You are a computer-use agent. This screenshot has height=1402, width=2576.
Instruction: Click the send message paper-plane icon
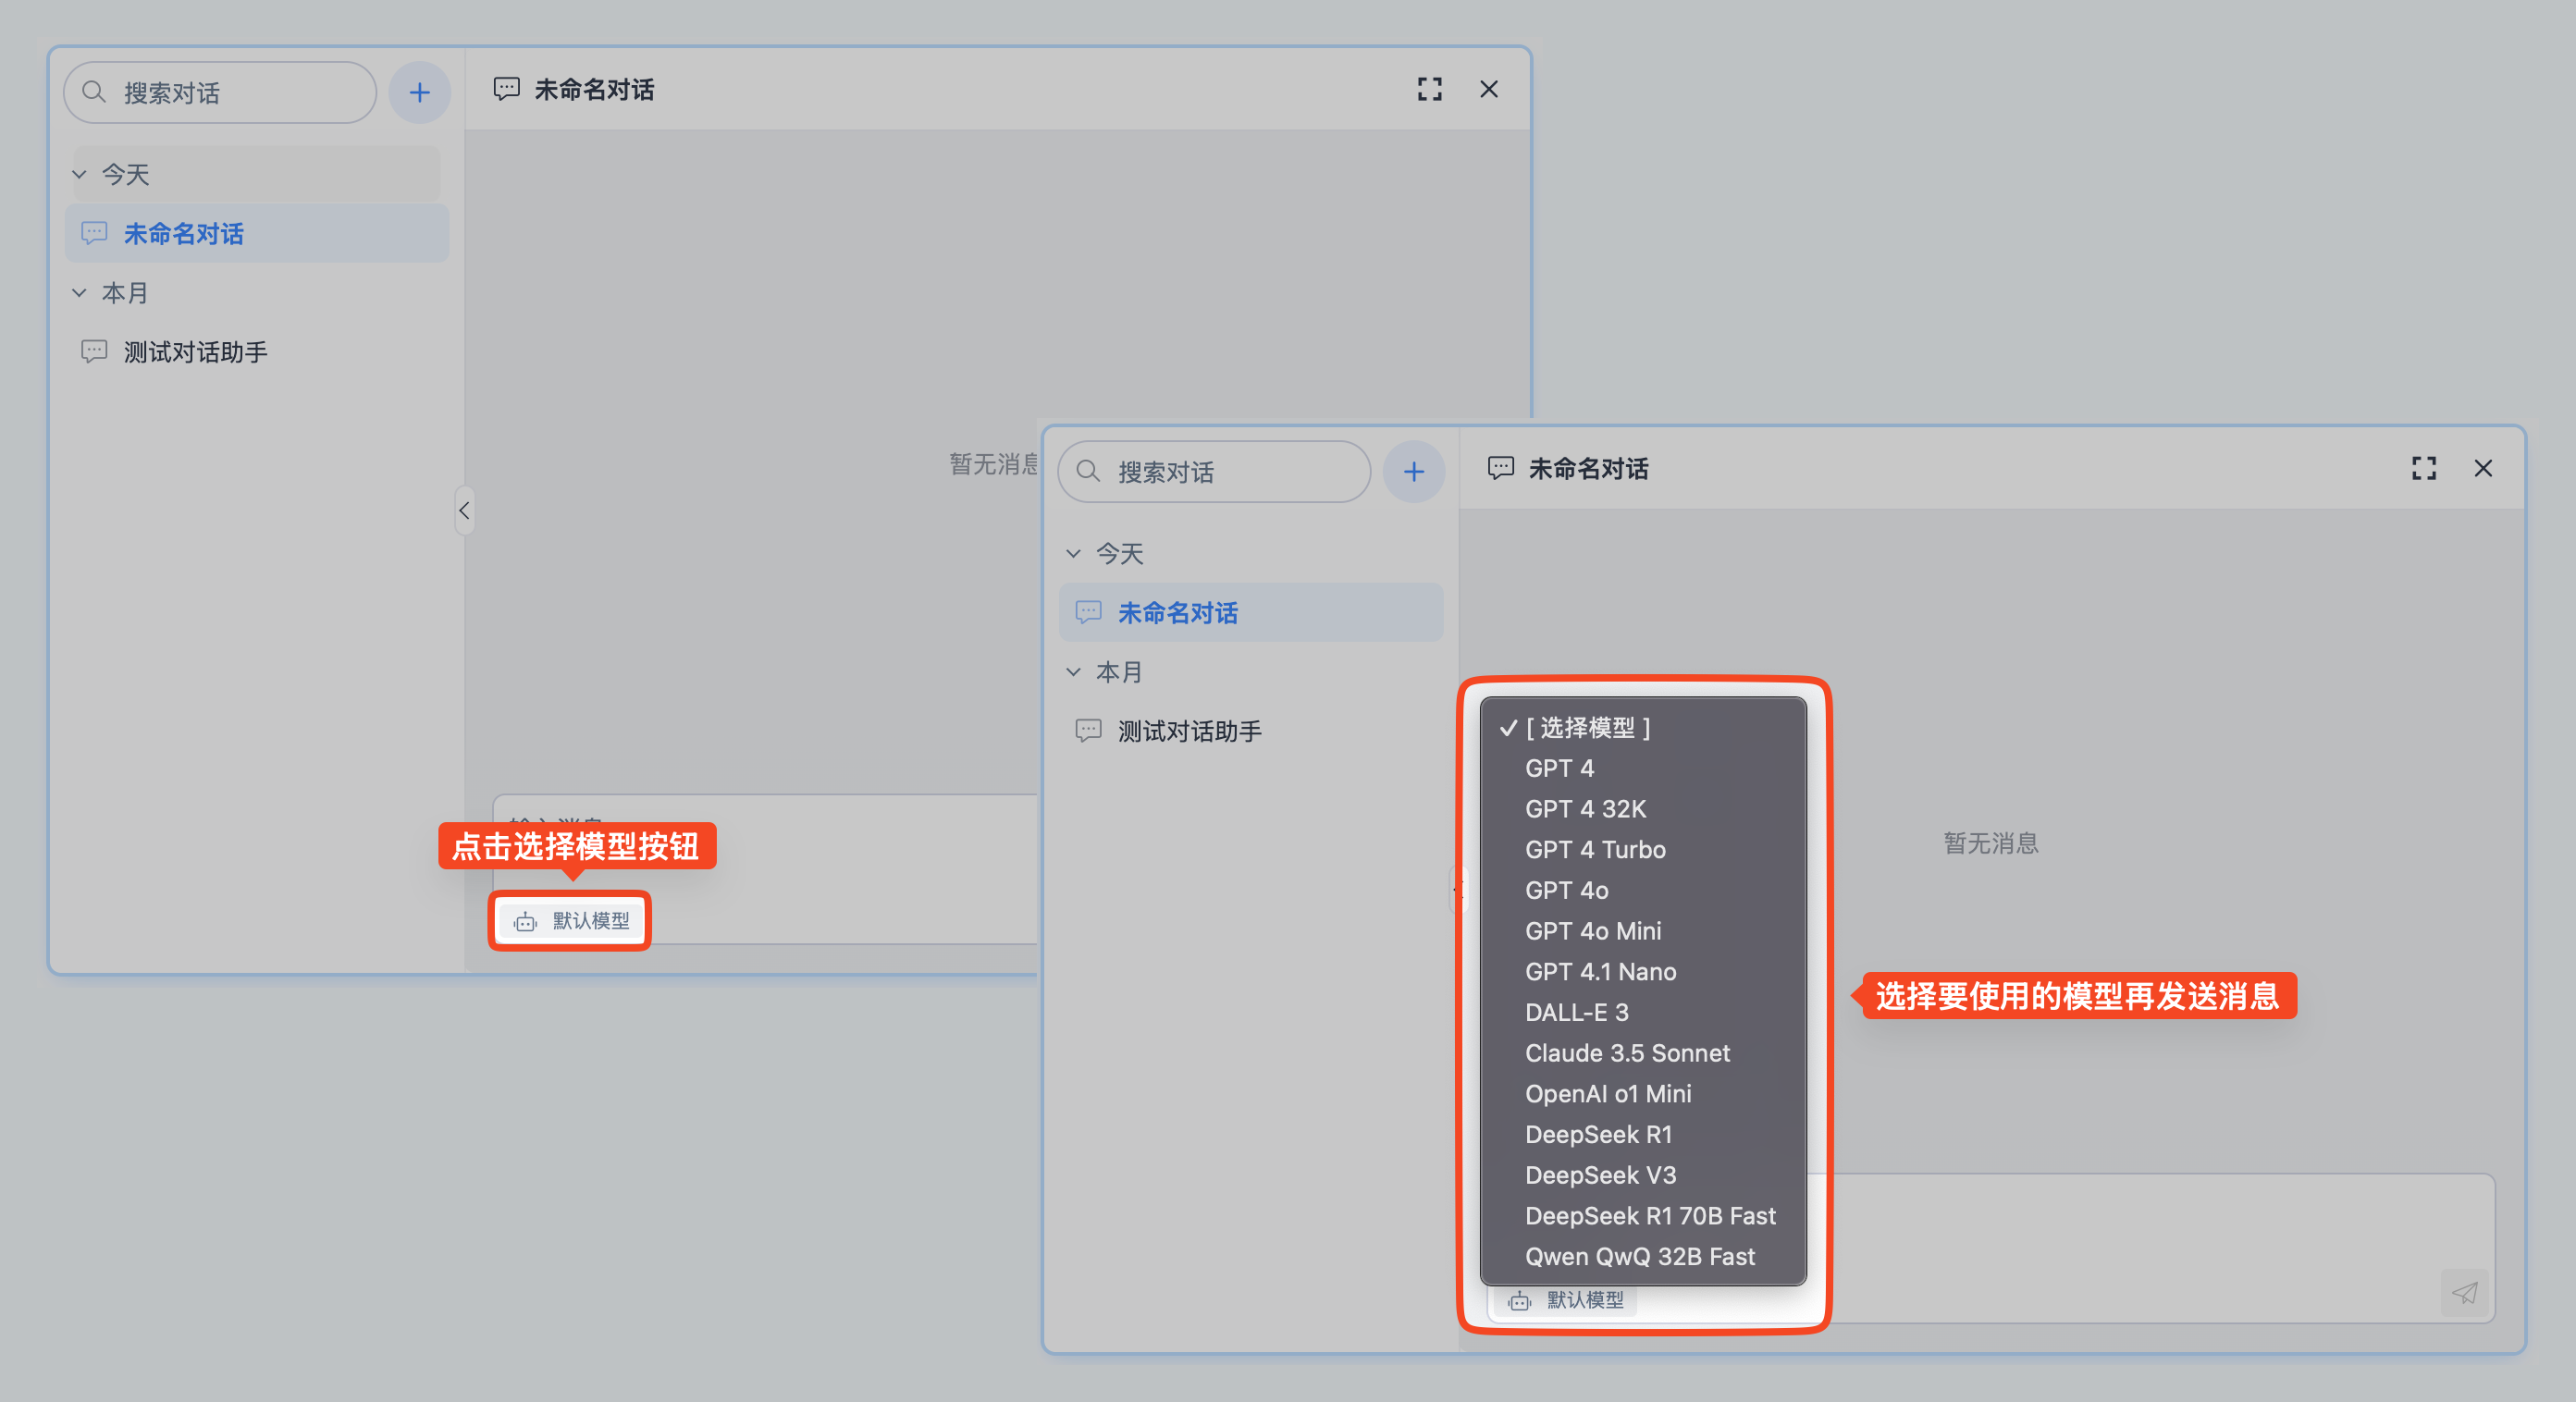(x=2464, y=1292)
